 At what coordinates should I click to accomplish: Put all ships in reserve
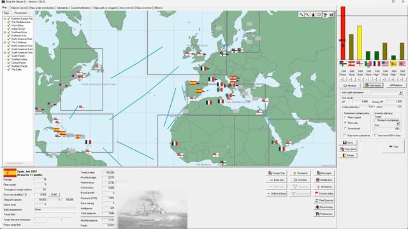pos(324,186)
